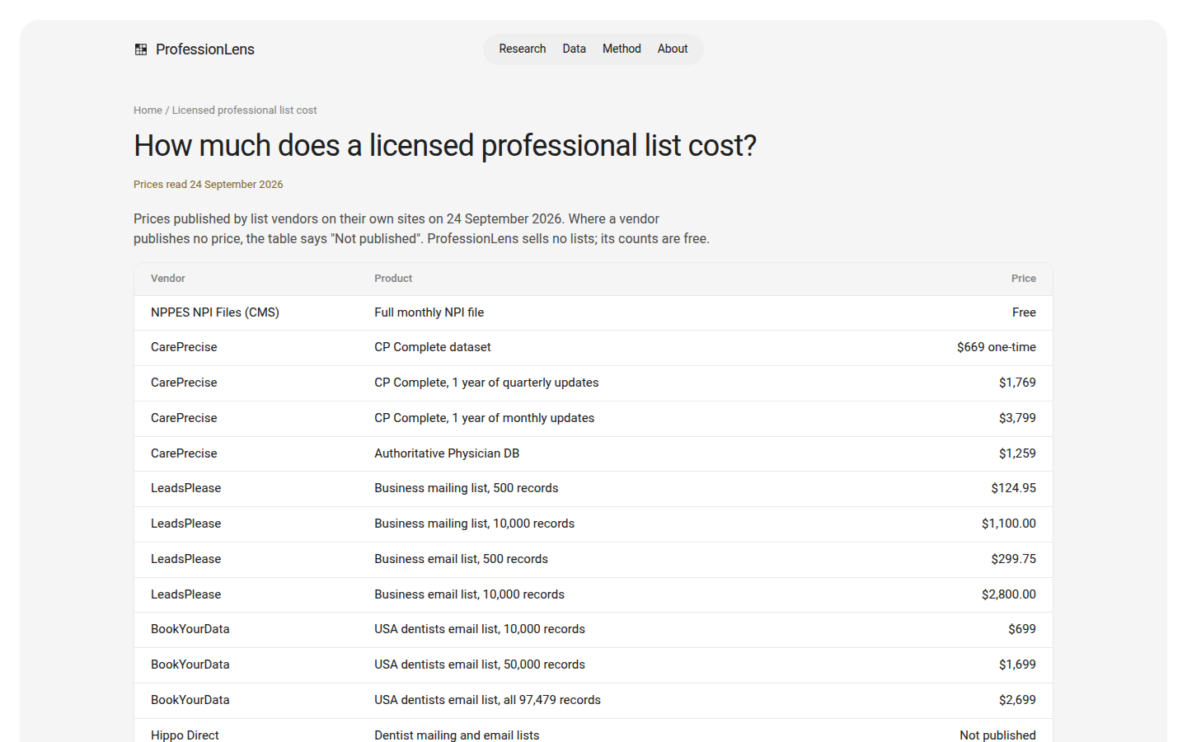The width and height of the screenshot is (1187, 742).
Task: Click the '$1,100.00' price cell
Action: point(1008,524)
